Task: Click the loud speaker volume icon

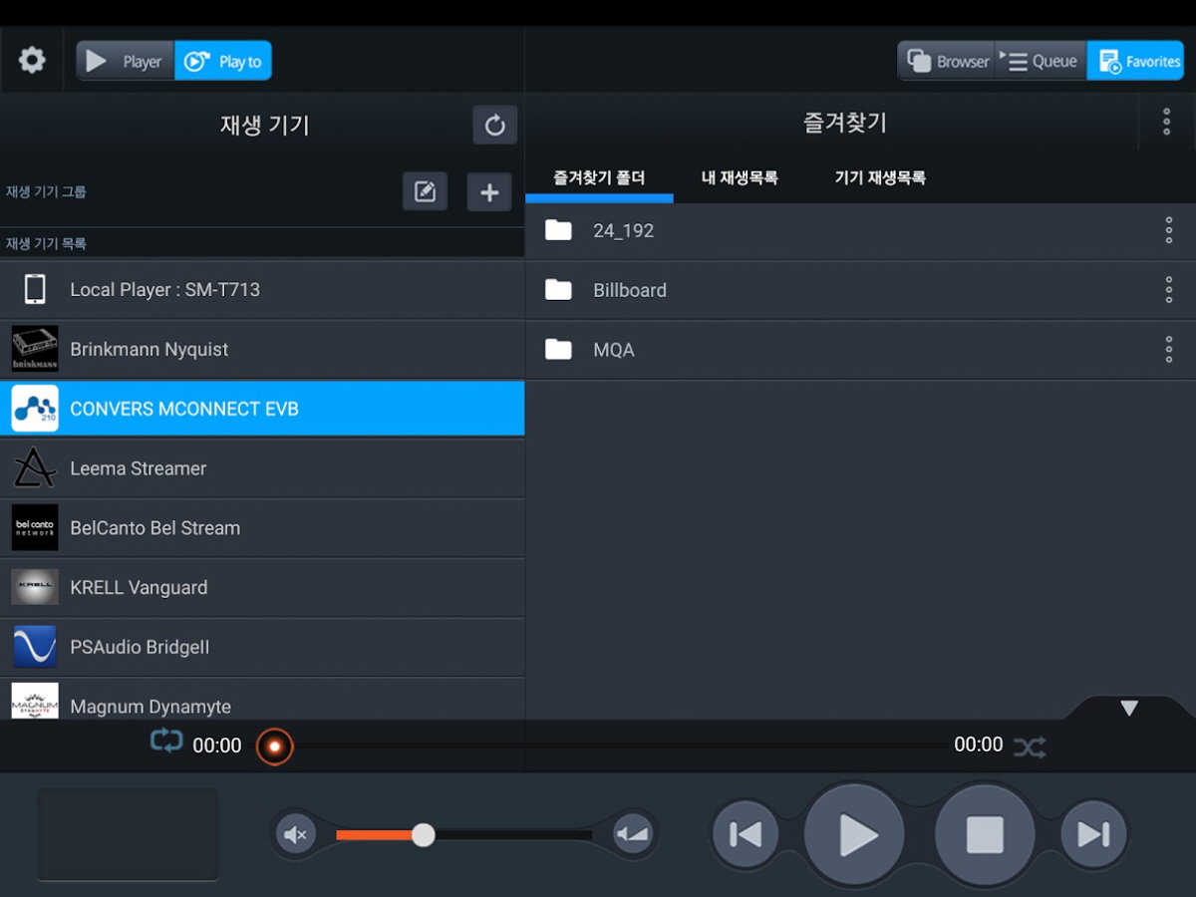Action: coord(633,834)
